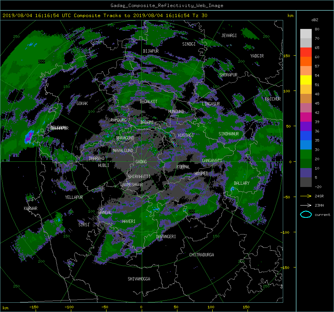
Task: Click the 'GOKAK' city label
Action: 82,104
